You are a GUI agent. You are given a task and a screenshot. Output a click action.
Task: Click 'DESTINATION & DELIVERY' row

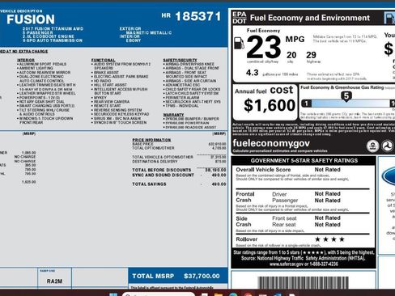(x=179, y=162)
